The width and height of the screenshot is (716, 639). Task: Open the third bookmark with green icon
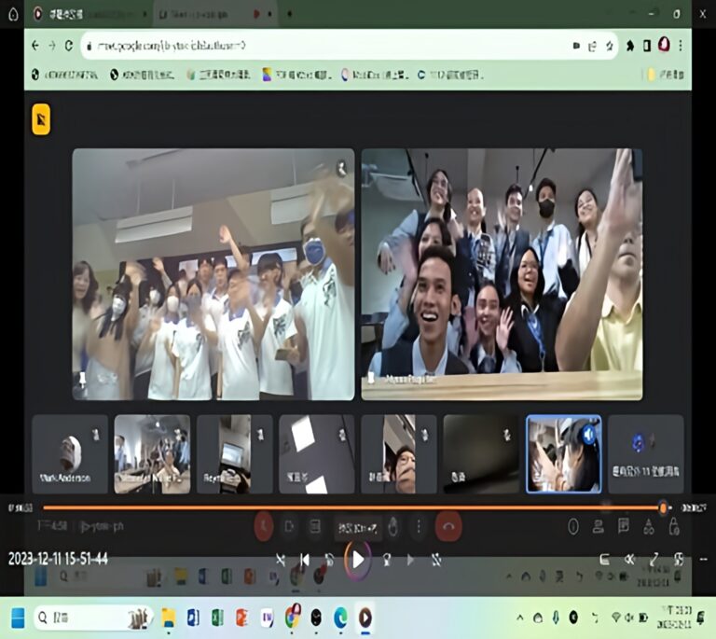coord(218,75)
